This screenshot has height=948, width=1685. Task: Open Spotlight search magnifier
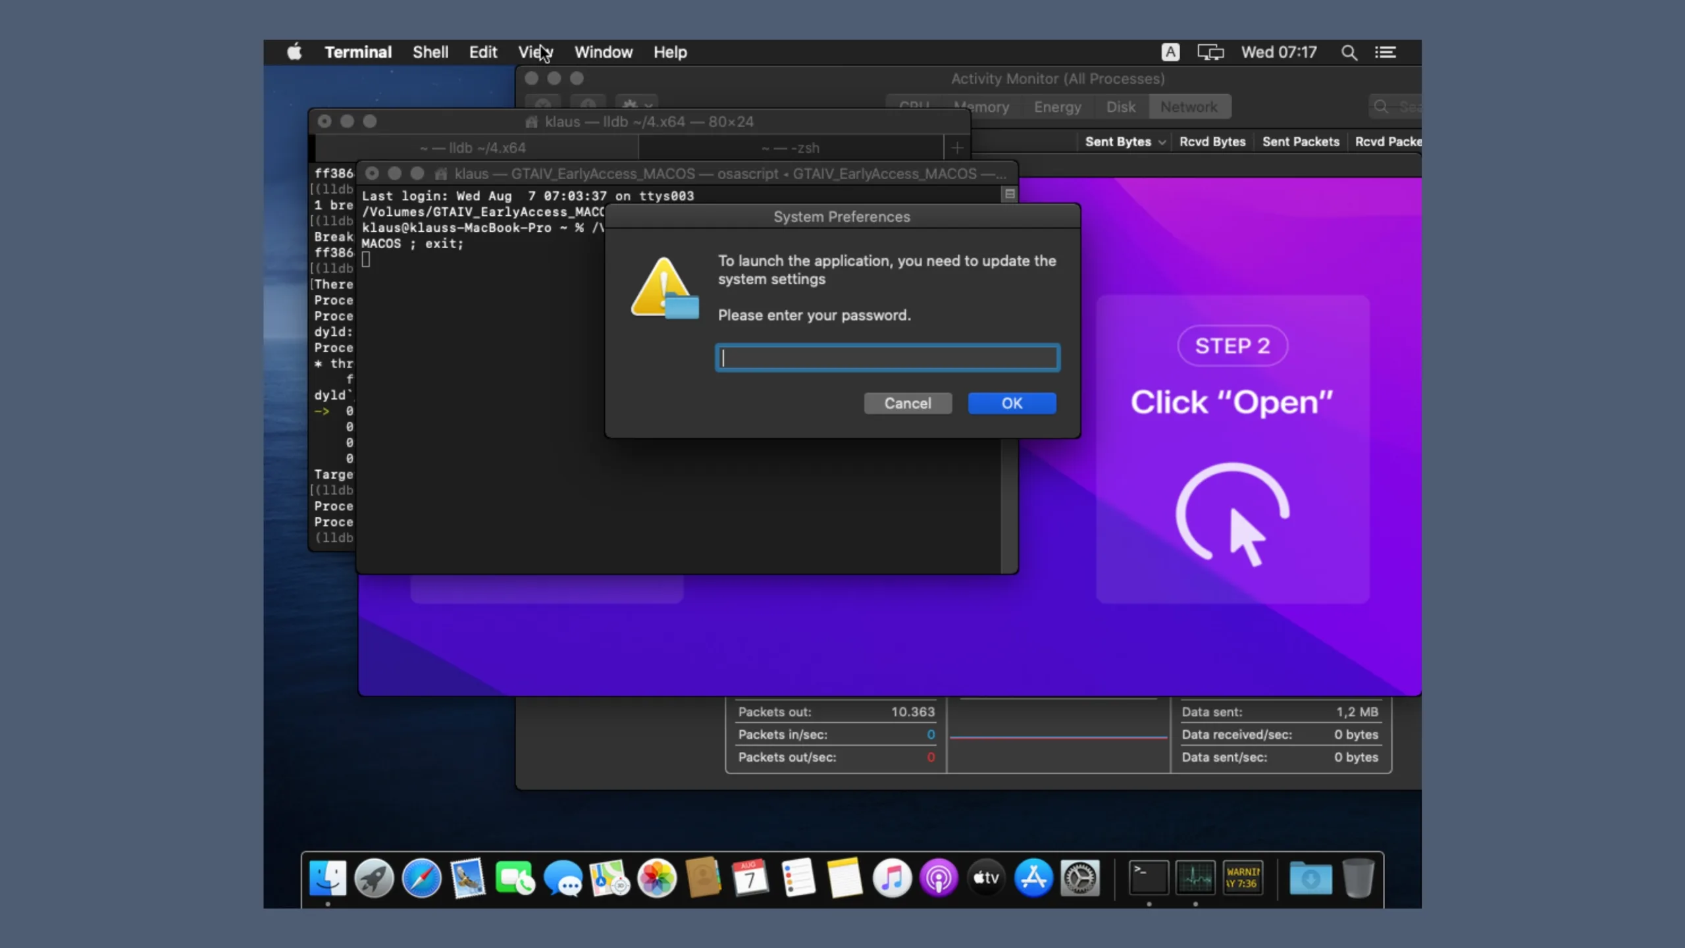[x=1349, y=53]
